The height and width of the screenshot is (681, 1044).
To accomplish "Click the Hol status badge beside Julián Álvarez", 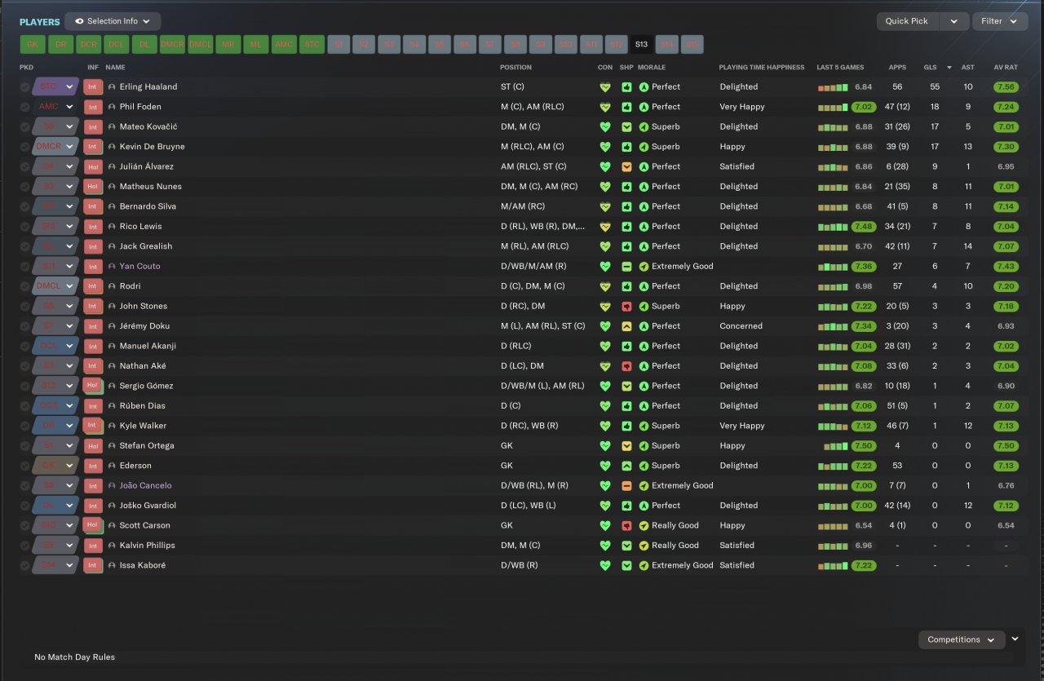I will point(93,166).
